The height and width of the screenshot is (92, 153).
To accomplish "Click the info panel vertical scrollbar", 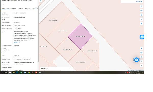I will pos(38,34).
